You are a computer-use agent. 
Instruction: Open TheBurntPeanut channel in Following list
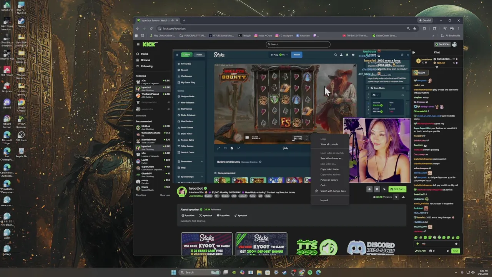pyautogui.click(x=153, y=95)
